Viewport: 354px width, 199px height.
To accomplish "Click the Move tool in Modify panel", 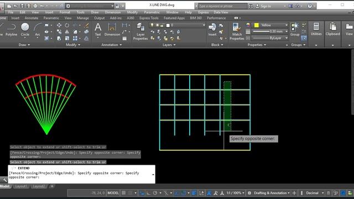I will 59,25.
